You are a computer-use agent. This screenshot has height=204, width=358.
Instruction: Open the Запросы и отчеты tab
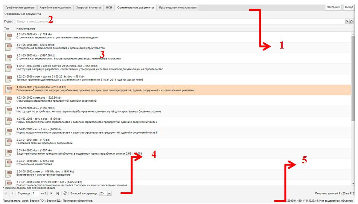88,8
